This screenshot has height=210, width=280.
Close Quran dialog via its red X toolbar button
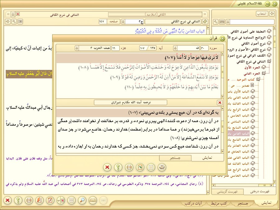[107, 167]
